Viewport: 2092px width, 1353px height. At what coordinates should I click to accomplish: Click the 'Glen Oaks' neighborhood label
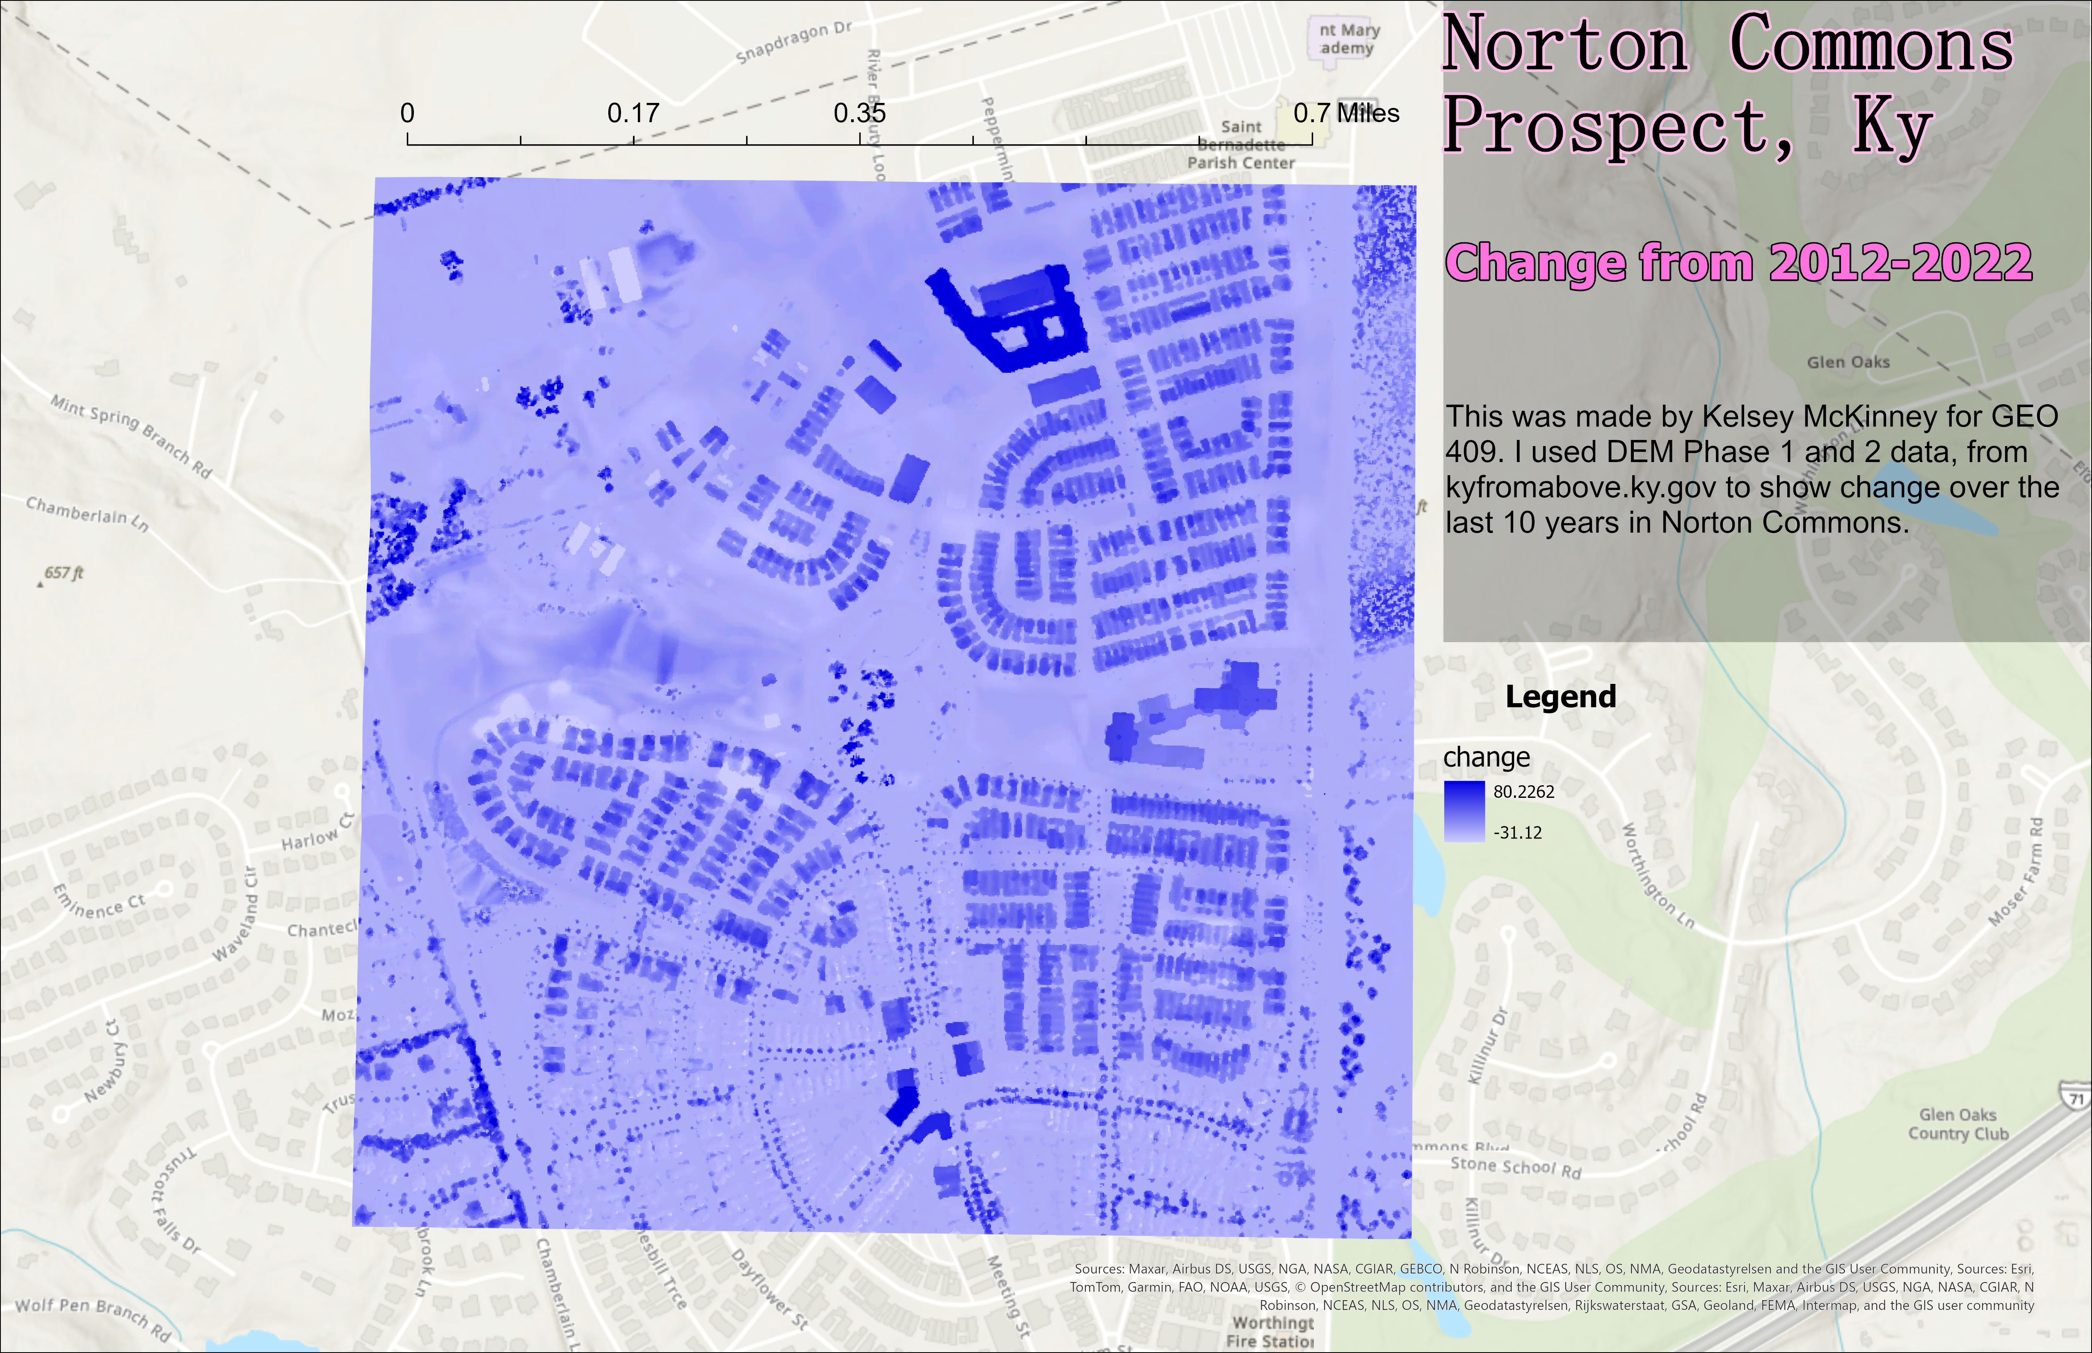tap(1848, 362)
